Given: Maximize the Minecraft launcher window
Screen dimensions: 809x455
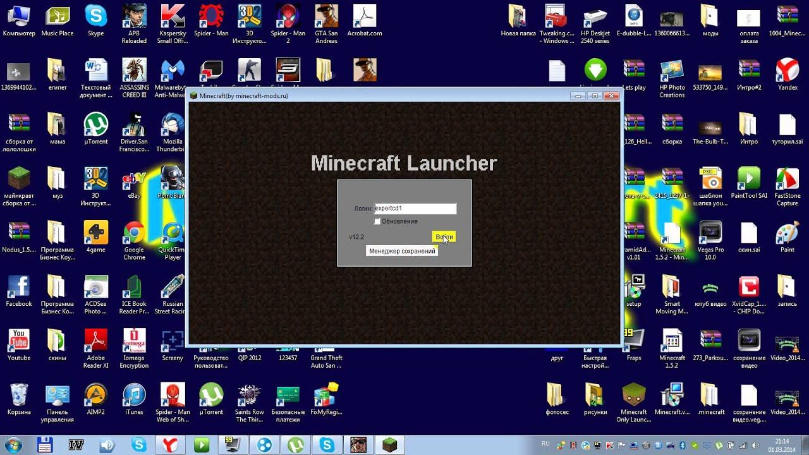Looking at the screenshot, I should point(594,96).
